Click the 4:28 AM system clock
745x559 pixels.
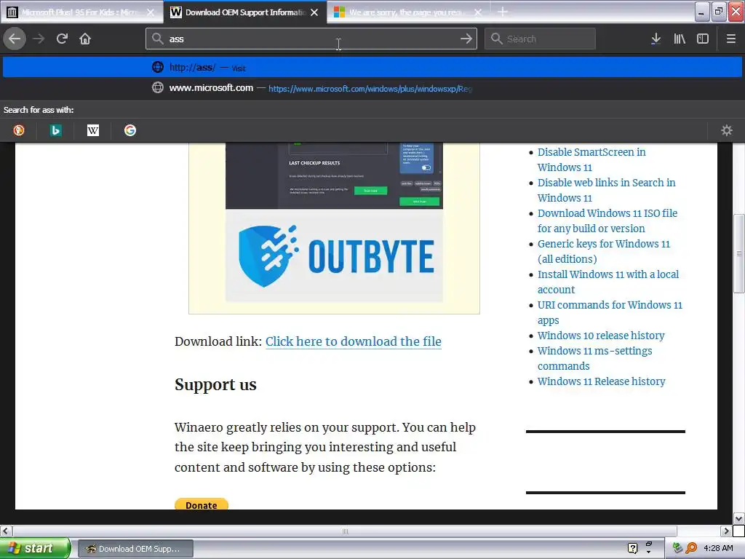pos(718,548)
